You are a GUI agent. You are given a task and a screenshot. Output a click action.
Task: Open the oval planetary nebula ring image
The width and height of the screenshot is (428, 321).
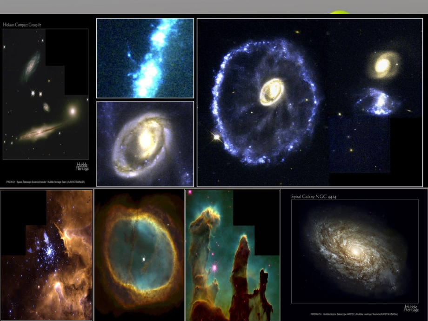click(x=139, y=255)
